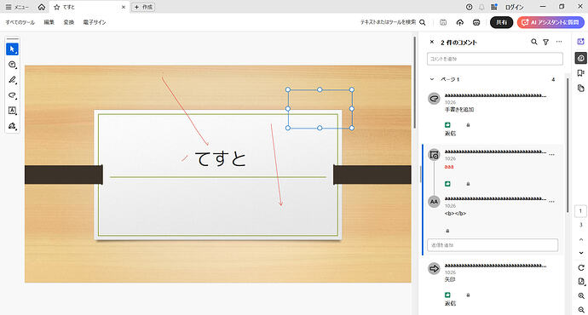Viewport: 588px width, 315px height.
Task: Click the document vertical scrollbar
Action: (x=414, y=83)
